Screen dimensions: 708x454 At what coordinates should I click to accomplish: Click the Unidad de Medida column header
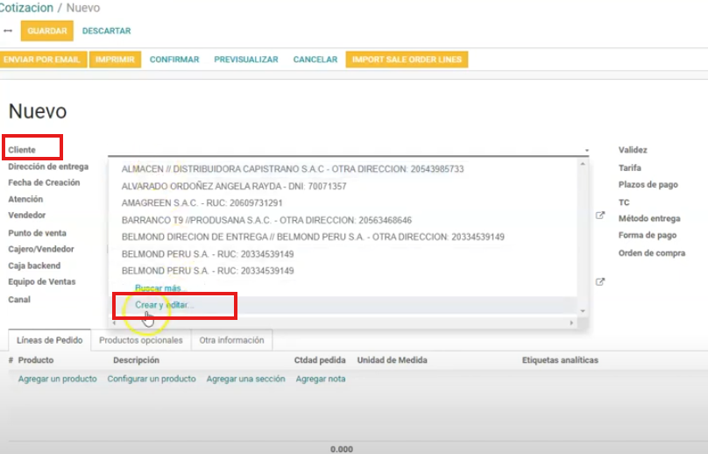(x=392, y=360)
